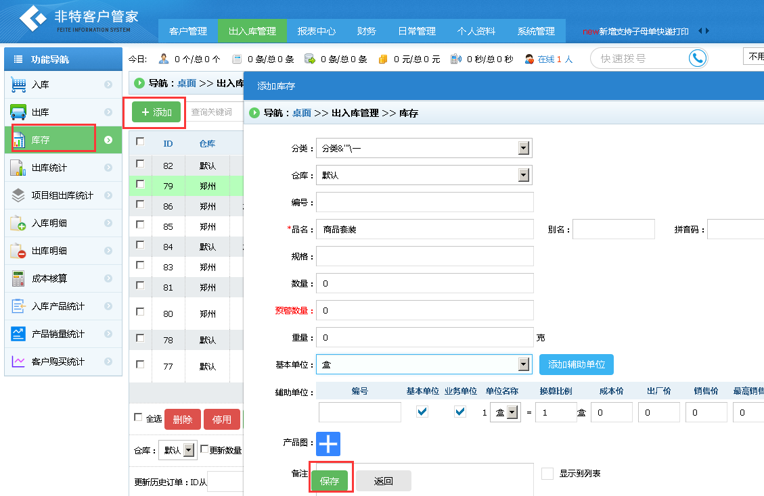Screen dimensions: 764x496
Task: Click the green 保存 button
Action: coord(330,481)
